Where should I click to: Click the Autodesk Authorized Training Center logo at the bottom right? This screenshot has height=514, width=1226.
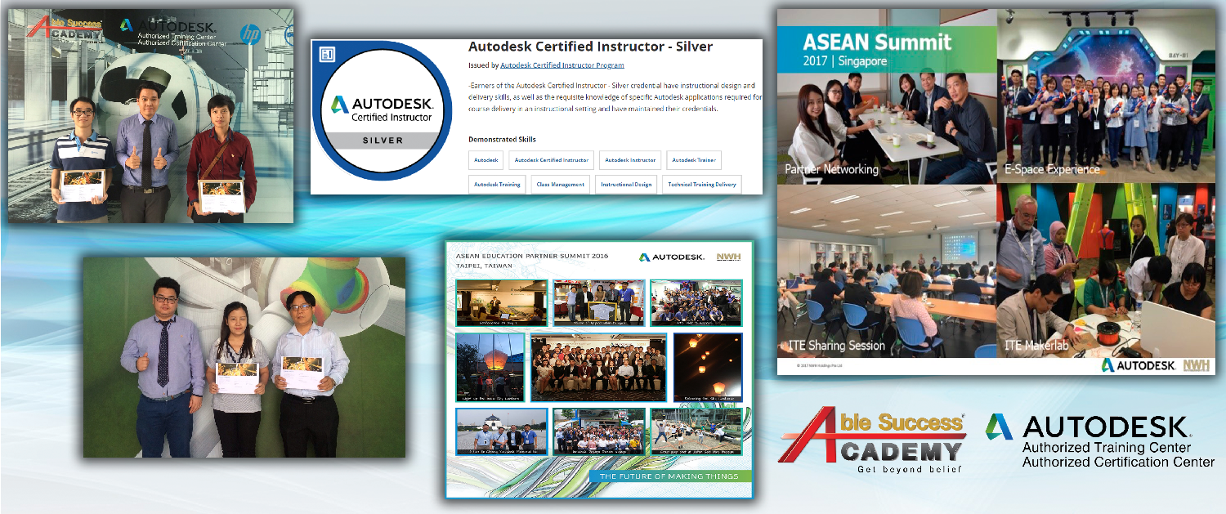[1099, 440]
